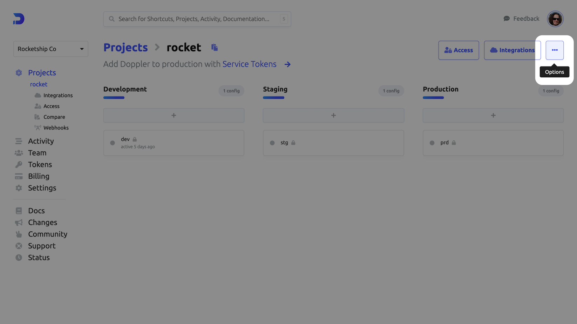Click the Development environment heading

pos(125,89)
